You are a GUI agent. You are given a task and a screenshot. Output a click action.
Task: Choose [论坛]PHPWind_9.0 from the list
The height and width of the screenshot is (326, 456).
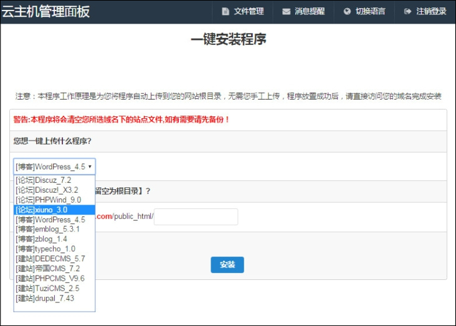tap(54, 200)
